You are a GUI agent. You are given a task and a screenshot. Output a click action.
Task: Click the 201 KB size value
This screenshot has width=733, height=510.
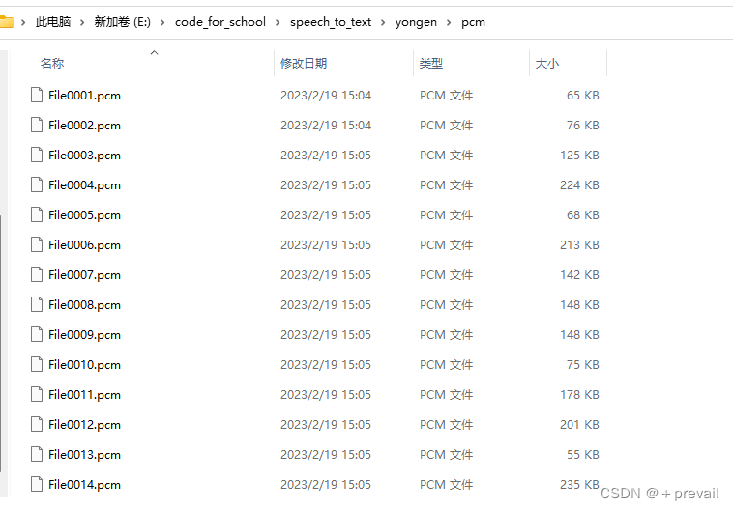click(579, 425)
